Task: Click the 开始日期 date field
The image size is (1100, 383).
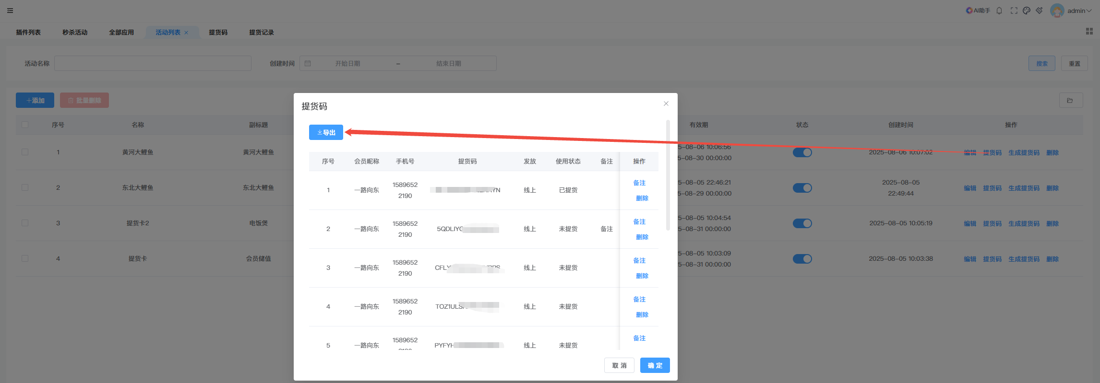Action: pos(347,63)
